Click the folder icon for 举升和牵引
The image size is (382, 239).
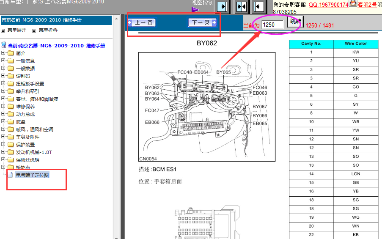(x=11, y=91)
